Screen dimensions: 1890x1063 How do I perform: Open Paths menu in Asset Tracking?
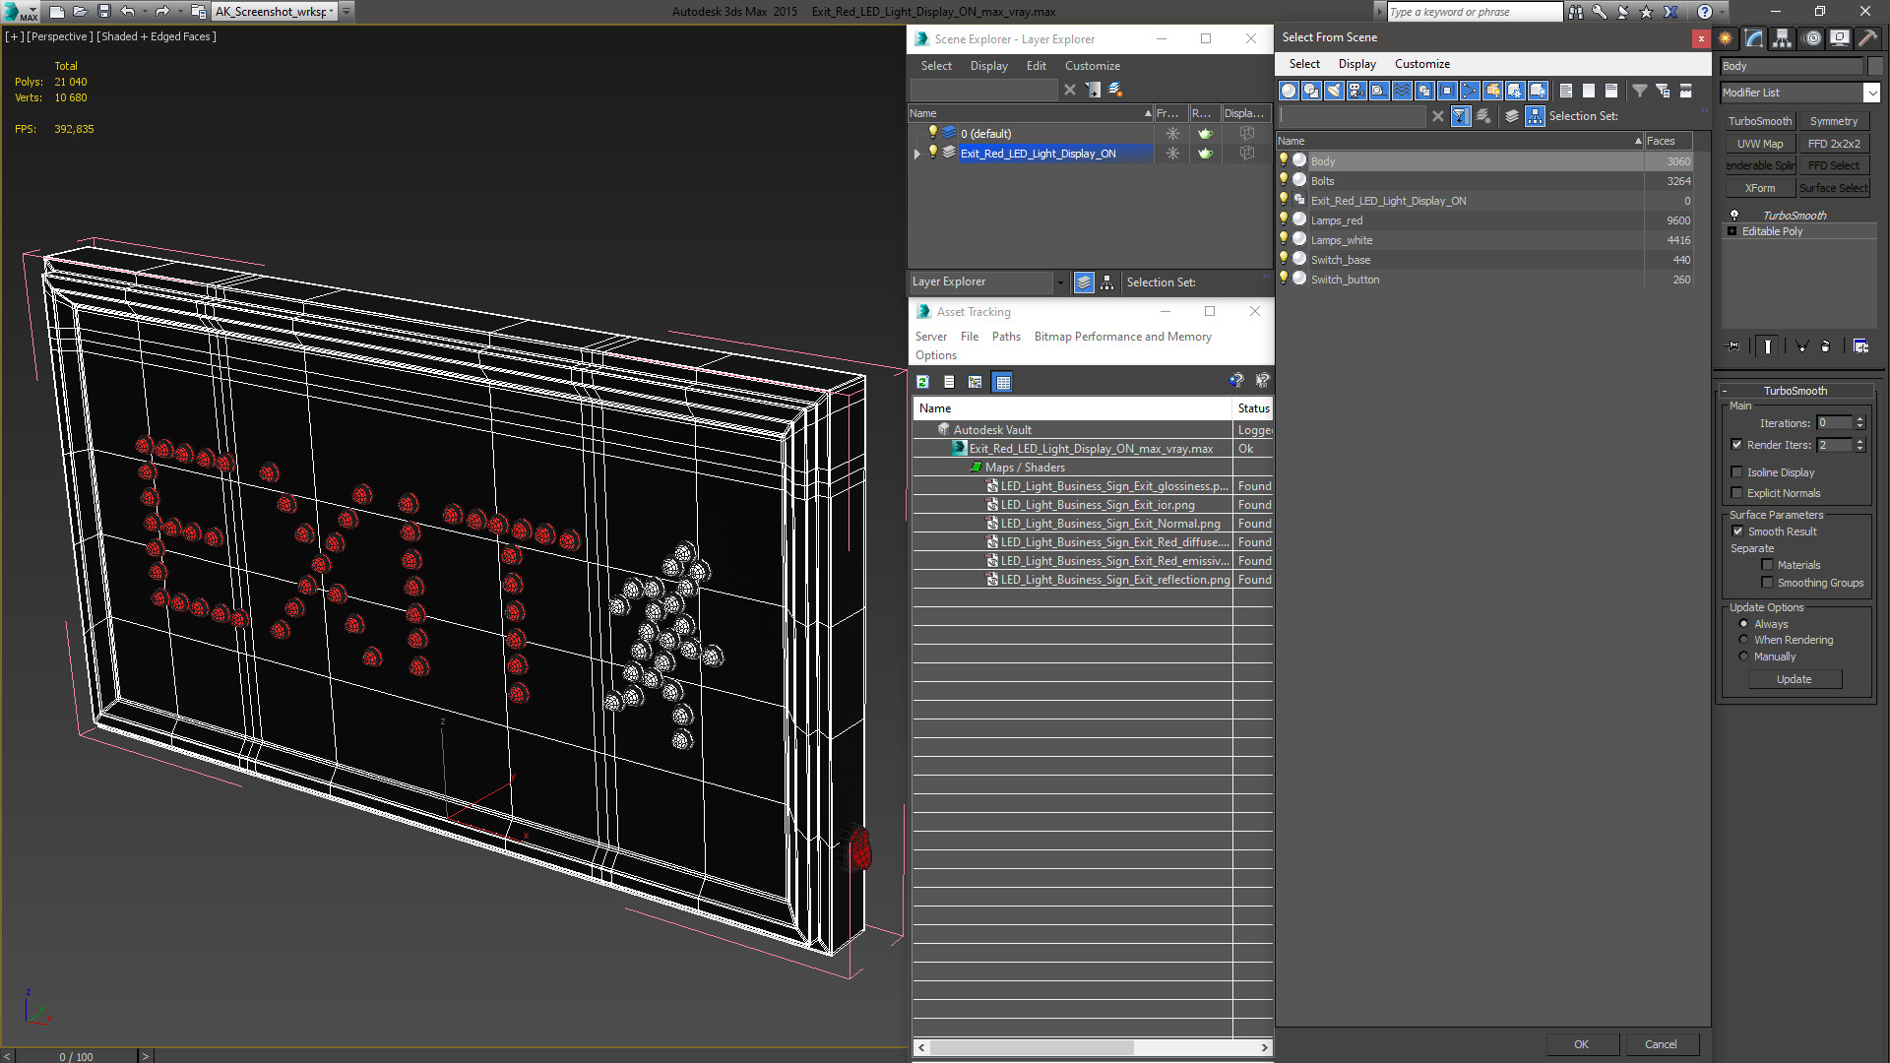[1006, 337]
